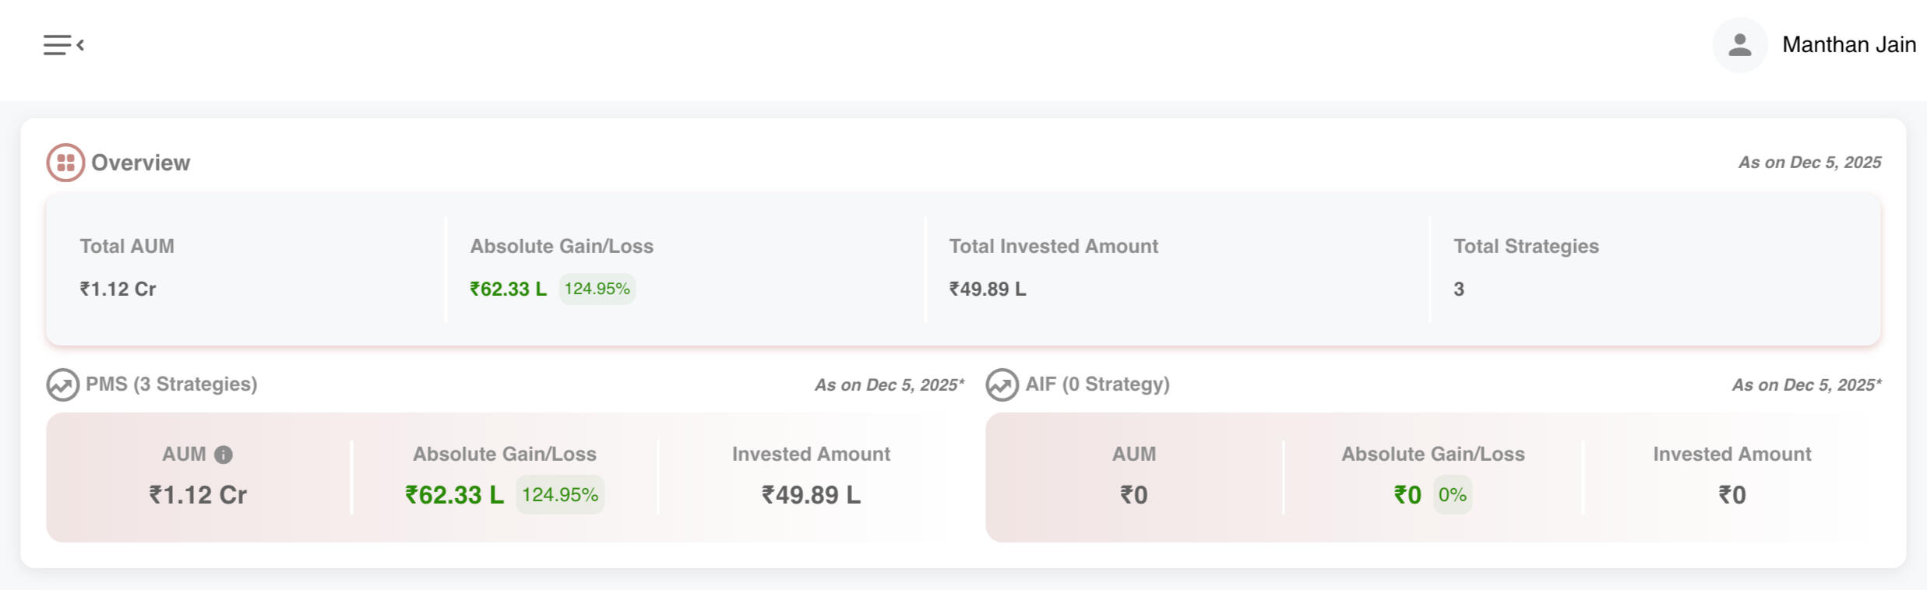Click the PMS Invested Amount ₹49.89 L
The height and width of the screenshot is (590, 1927).
pyautogui.click(x=811, y=495)
